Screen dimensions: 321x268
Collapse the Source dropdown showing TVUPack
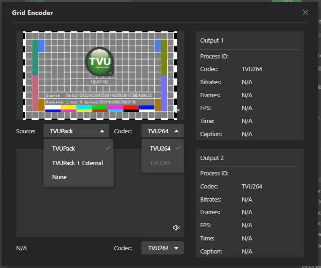pyautogui.click(x=76, y=131)
